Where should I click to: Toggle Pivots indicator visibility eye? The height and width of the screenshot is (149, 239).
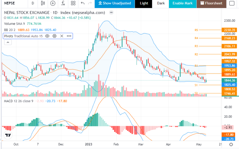click(47, 36)
